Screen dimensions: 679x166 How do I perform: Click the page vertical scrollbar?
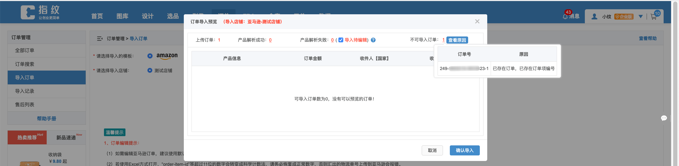tap(675, 79)
